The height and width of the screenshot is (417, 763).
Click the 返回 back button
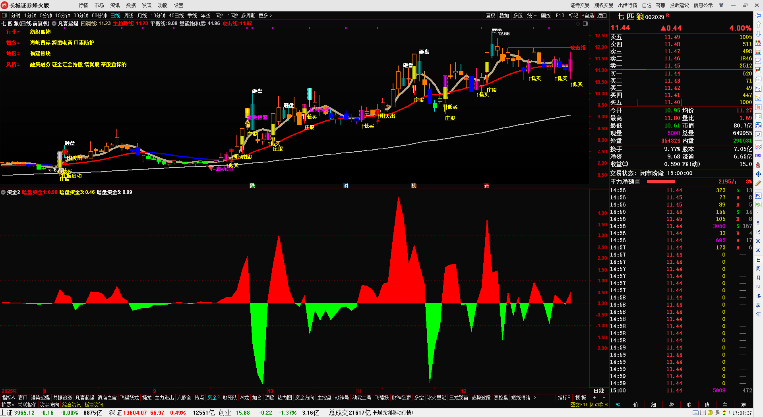click(602, 15)
